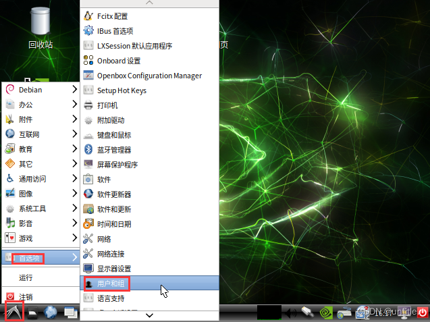The image size is (430, 322).
Task: Open 时间和日期 clock icon
Action: coord(88,224)
